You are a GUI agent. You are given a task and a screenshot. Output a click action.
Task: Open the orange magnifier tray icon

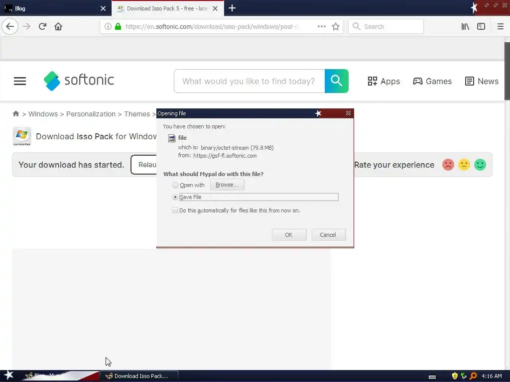coord(473,376)
